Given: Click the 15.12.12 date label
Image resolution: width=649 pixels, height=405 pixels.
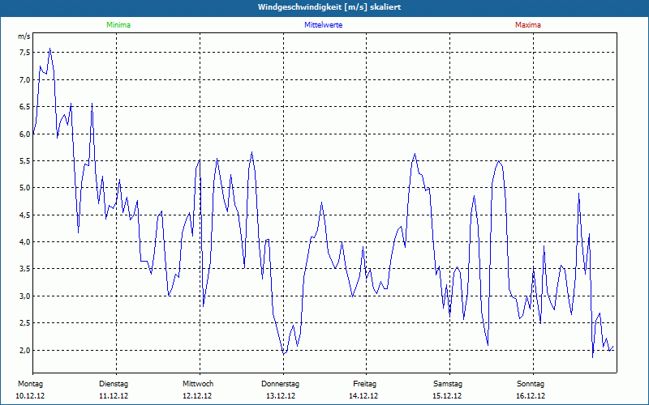Looking at the screenshot, I should 447,396.
